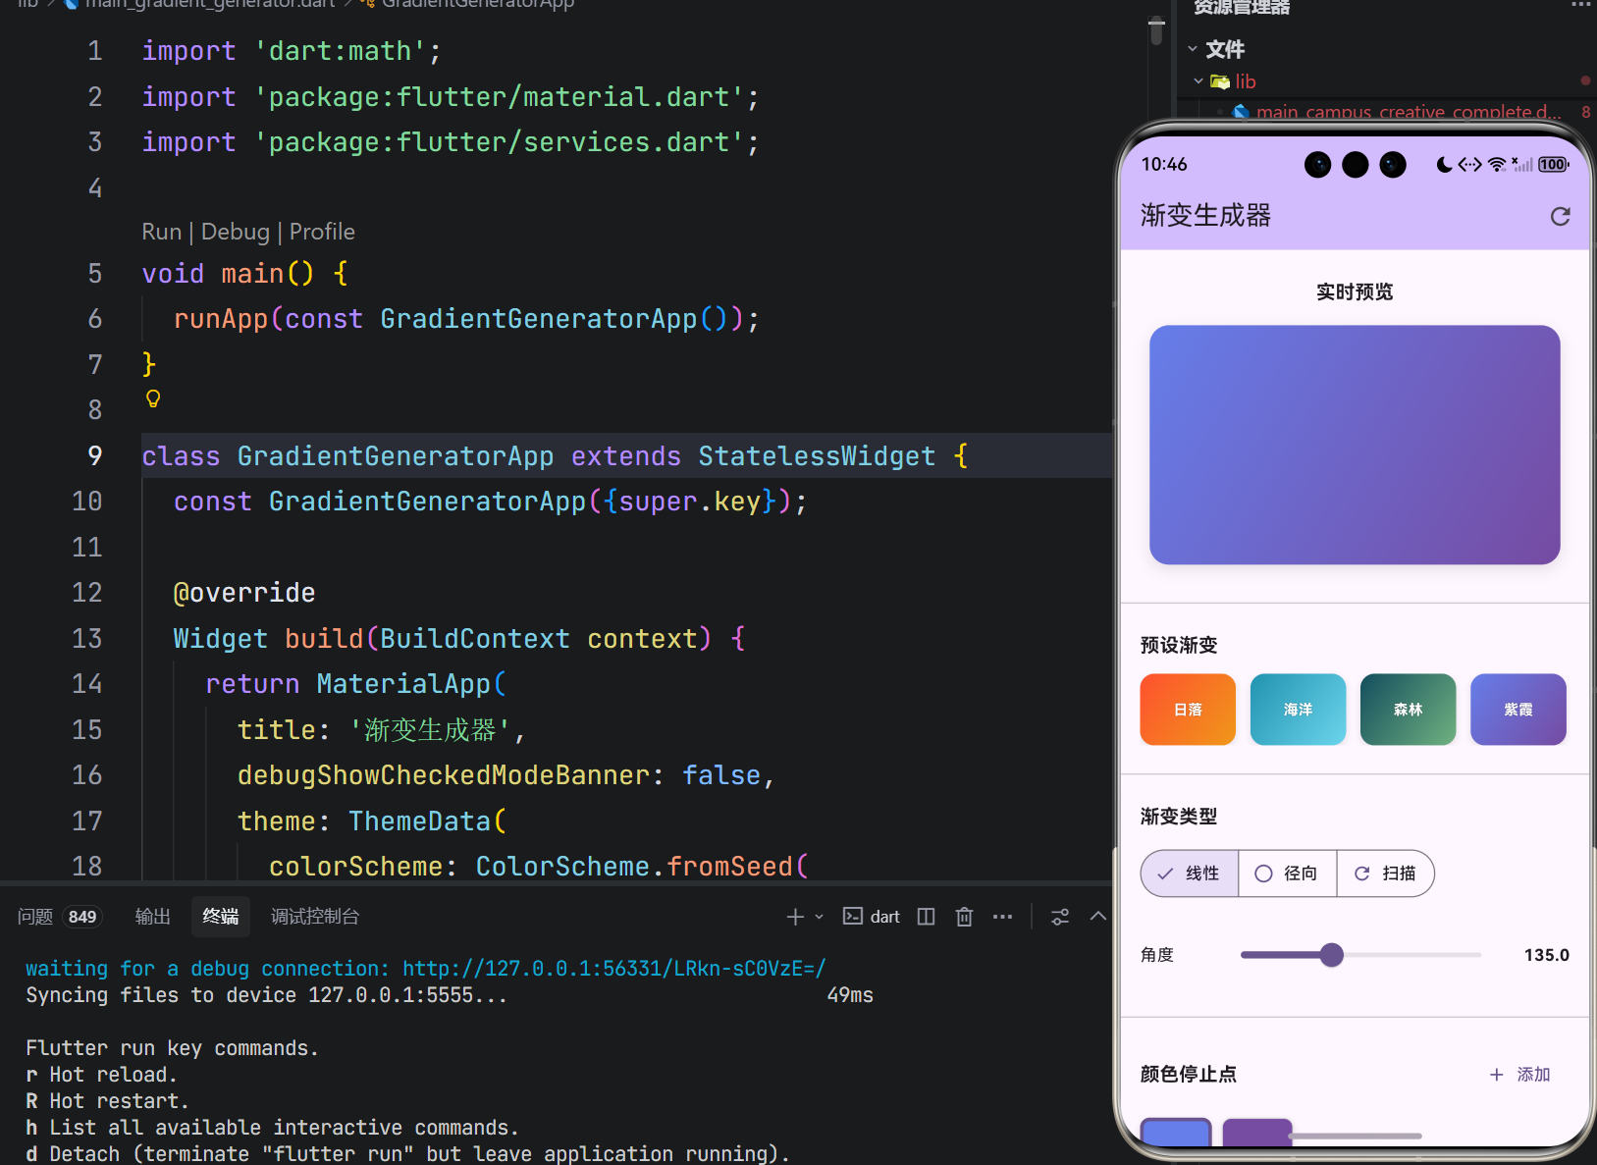Click the phone clock 10:46
Image resolution: width=1597 pixels, height=1165 pixels.
[x=1164, y=165]
